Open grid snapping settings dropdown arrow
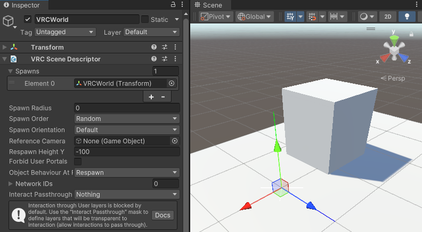 click(x=322, y=17)
